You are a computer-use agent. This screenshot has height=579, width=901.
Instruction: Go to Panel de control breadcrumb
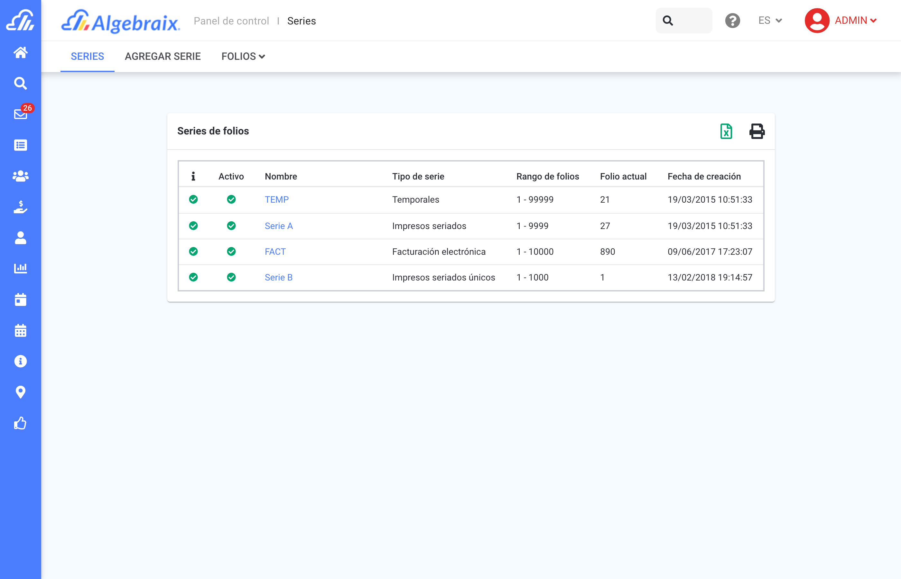click(x=231, y=21)
